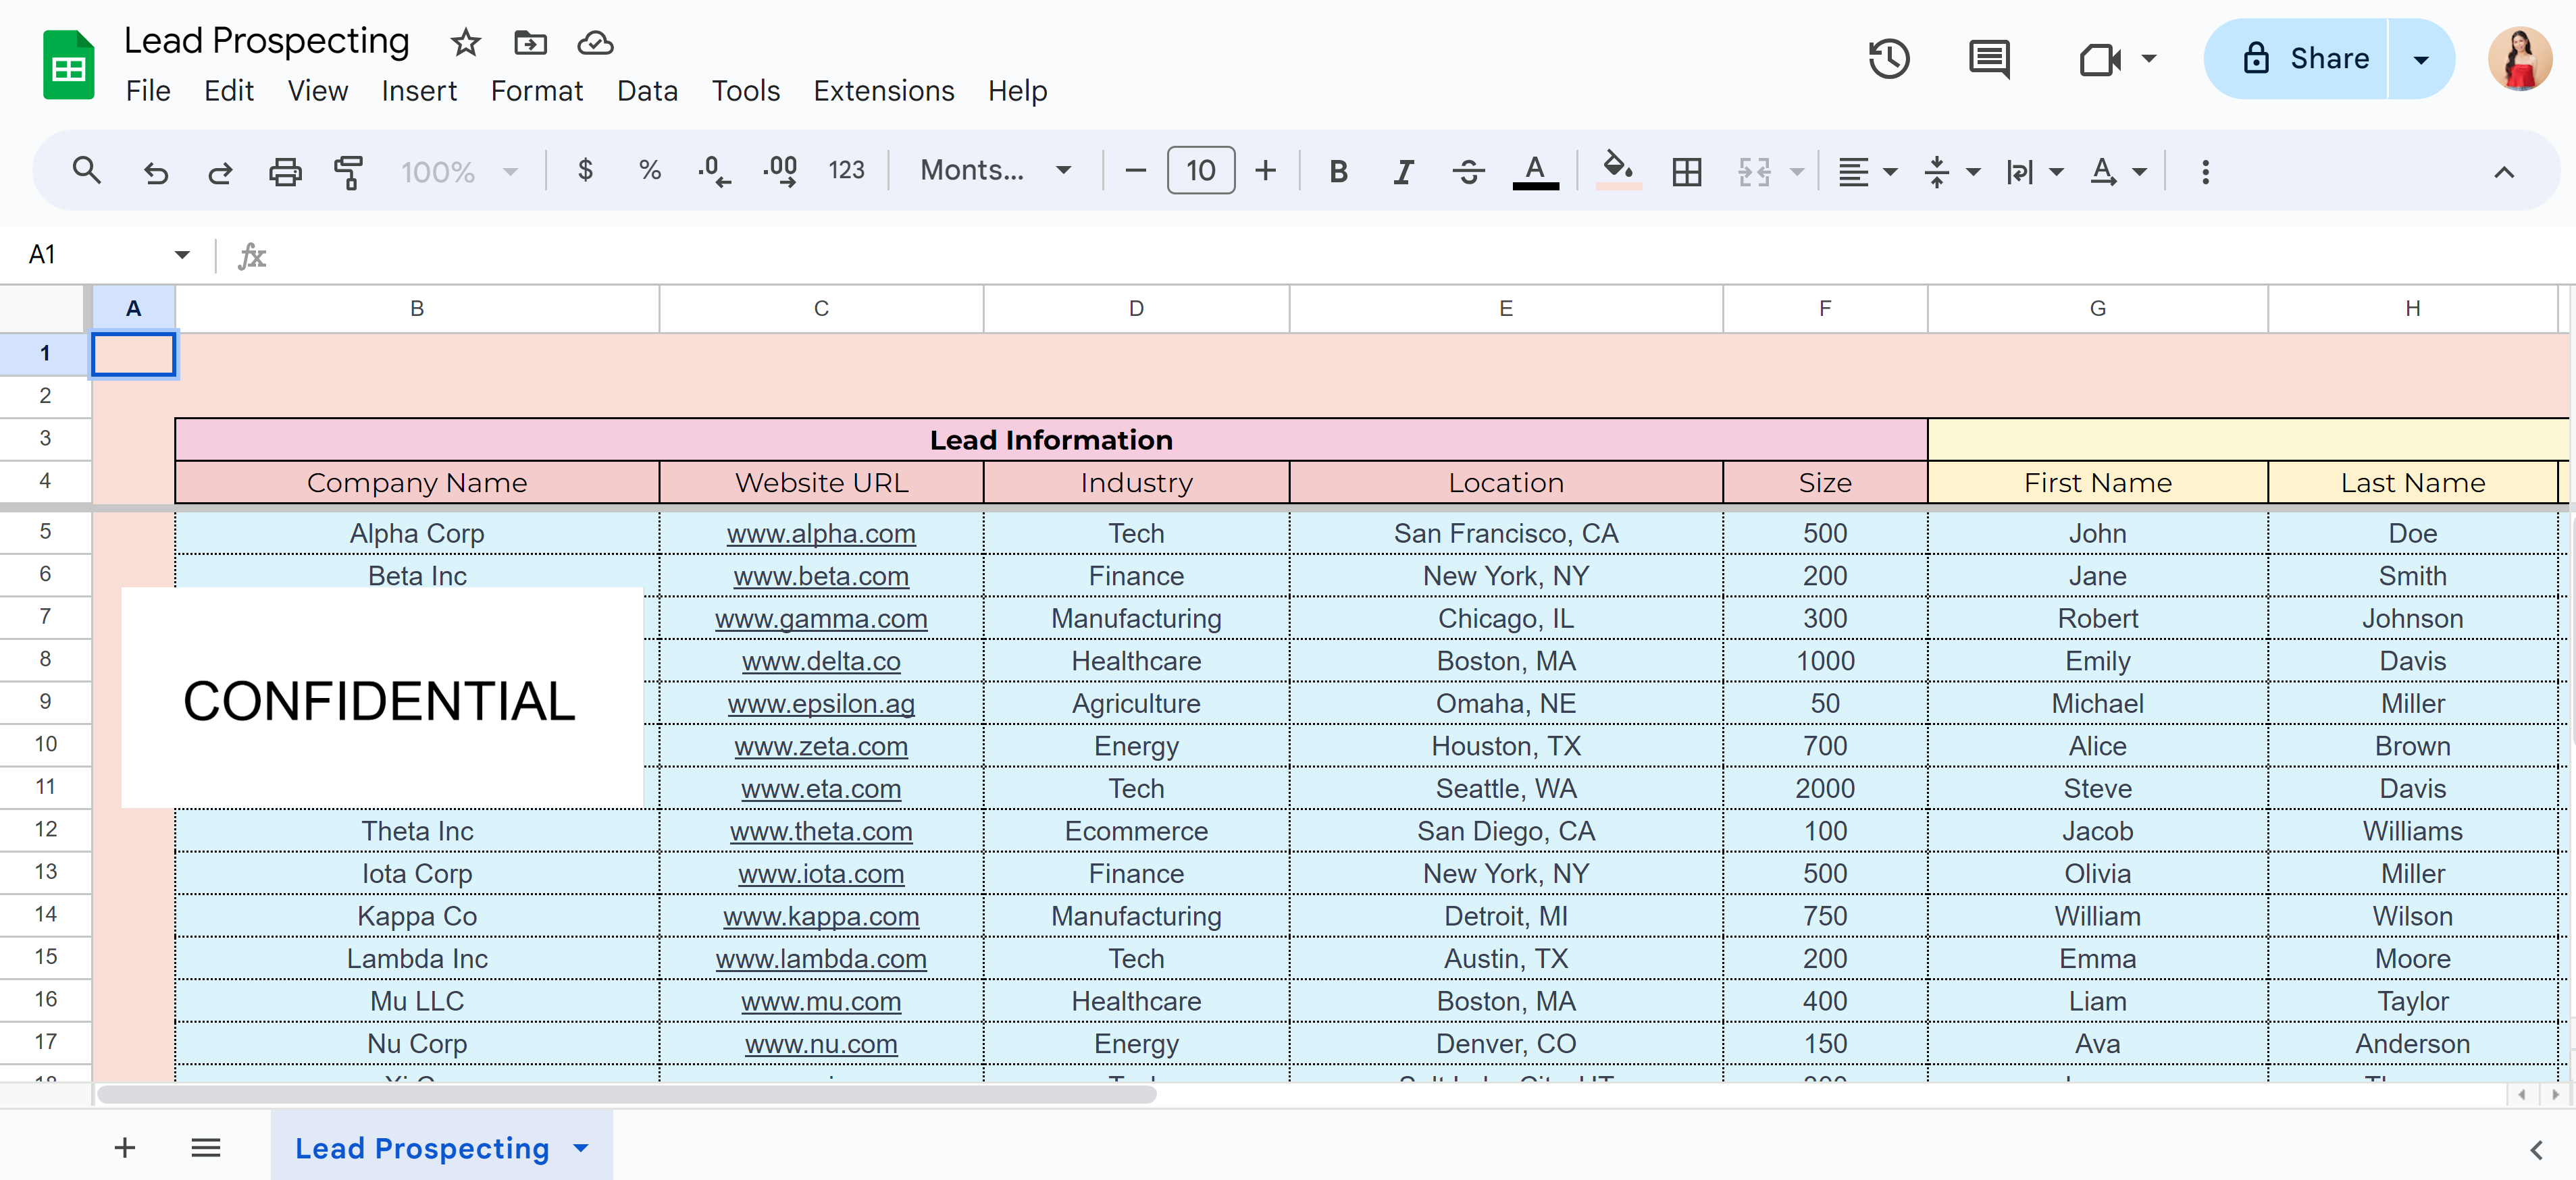Open the Lead Prospecting sheet tab arrow

click(x=581, y=1148)
